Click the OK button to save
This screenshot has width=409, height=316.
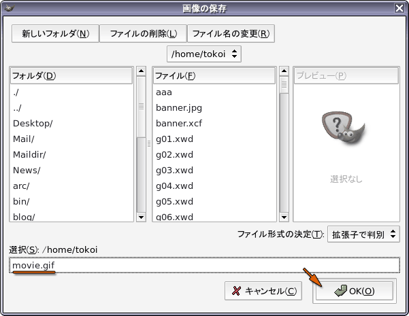354,291
